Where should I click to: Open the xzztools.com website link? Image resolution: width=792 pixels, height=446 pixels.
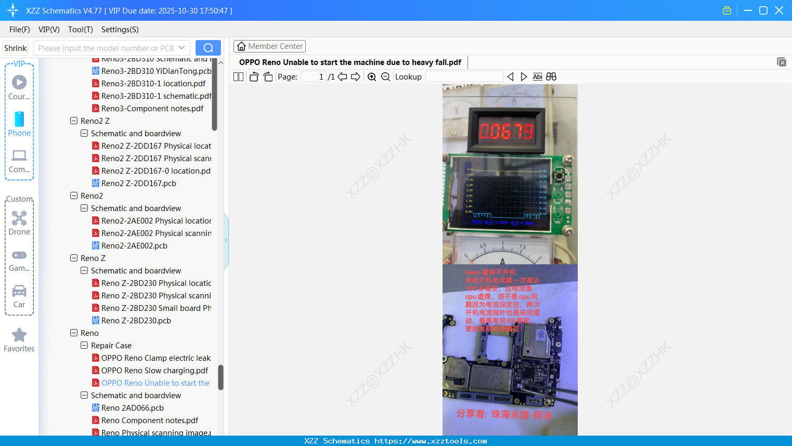click(431, 441)
